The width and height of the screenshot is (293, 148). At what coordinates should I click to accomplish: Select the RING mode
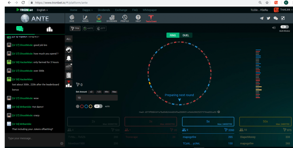click(x=173, y=35)
